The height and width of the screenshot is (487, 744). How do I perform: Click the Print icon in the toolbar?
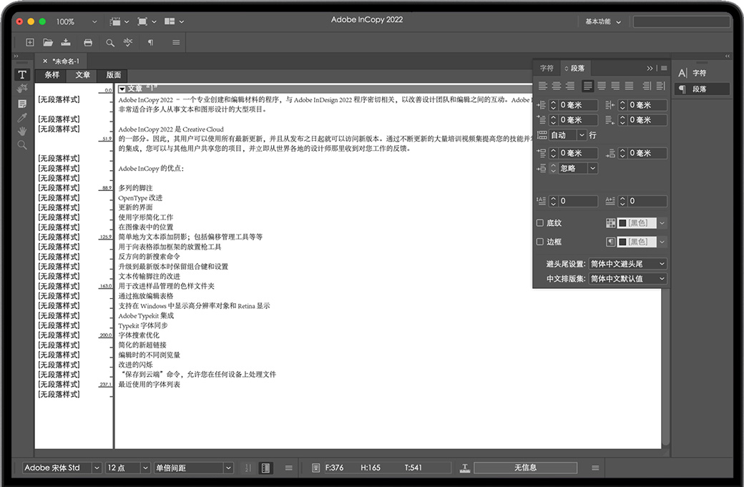[x=88, y=42]
